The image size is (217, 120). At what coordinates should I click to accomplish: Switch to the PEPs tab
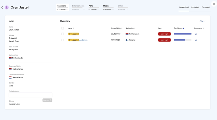94,7
